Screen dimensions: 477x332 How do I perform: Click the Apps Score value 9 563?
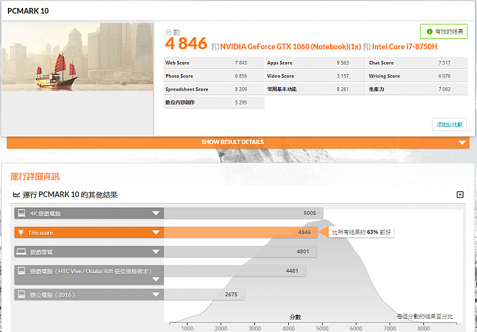tap(343, 63)
